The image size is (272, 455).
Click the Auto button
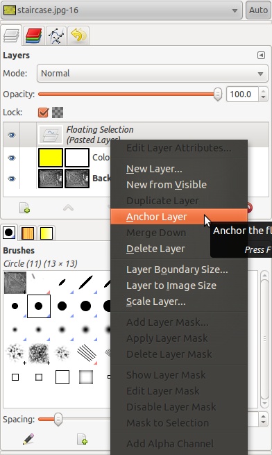click(x=258, y=10)
